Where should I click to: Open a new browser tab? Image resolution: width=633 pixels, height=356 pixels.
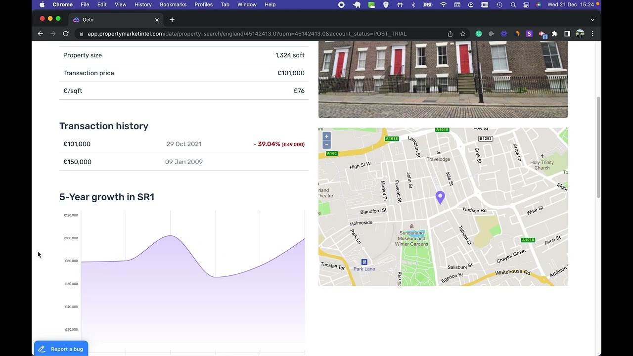tap(172, 20)
